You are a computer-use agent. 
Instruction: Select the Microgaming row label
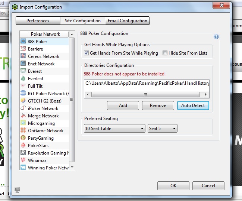[41, 123]
